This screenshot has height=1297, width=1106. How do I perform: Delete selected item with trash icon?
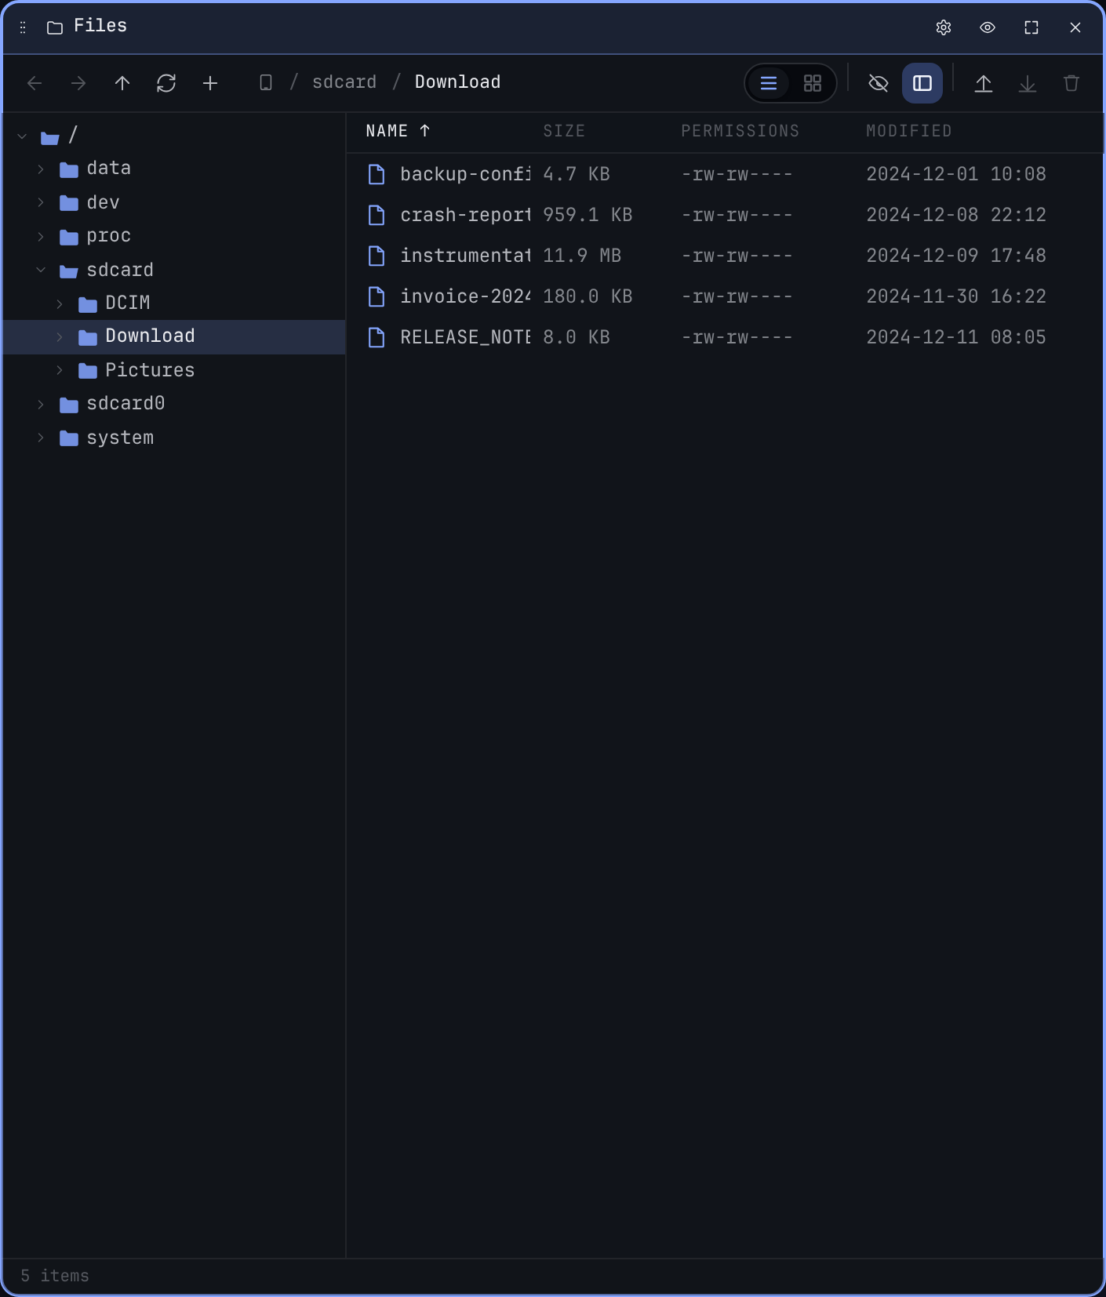[1071, 83]
